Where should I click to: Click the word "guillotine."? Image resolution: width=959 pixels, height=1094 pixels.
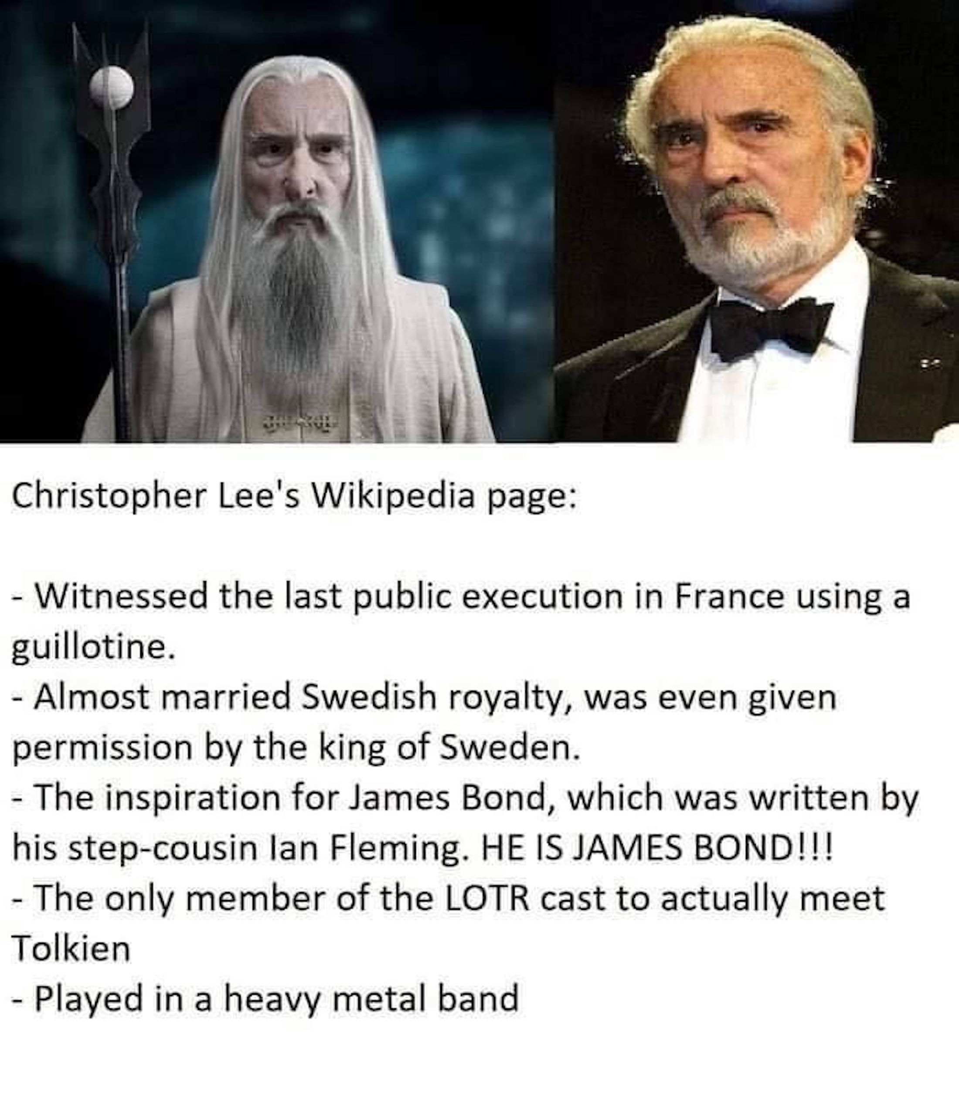click(x=94, y=648)
